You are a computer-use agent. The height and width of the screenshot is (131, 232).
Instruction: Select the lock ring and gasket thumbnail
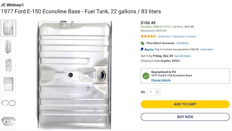8,103
